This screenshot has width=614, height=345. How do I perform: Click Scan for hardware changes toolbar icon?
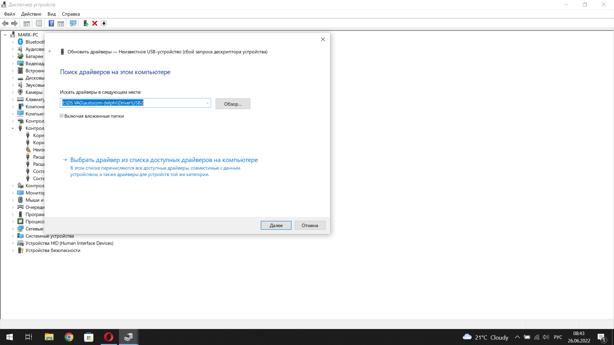73,23
